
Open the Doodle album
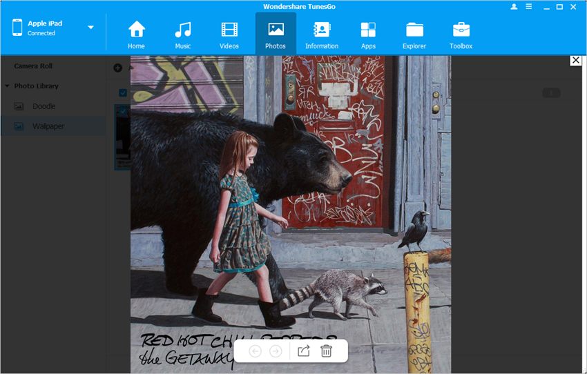44,106
